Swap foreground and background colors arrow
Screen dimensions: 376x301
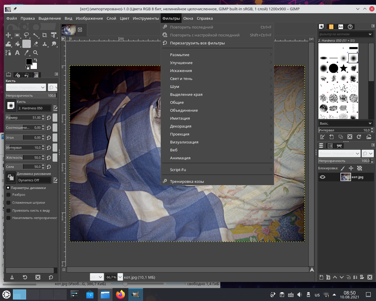(35, 60)
